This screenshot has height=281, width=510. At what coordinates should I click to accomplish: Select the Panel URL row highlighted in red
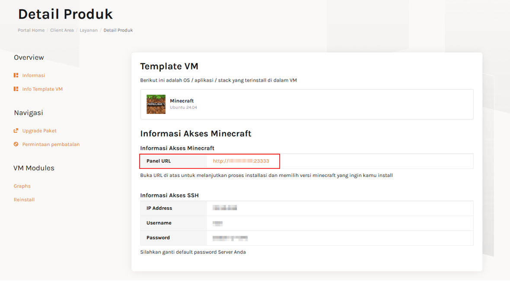pos(209,161)
